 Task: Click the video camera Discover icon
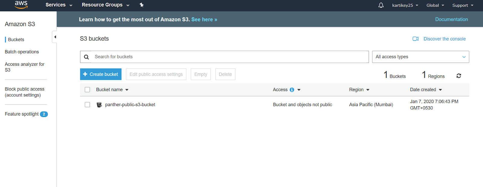[416, 39]
